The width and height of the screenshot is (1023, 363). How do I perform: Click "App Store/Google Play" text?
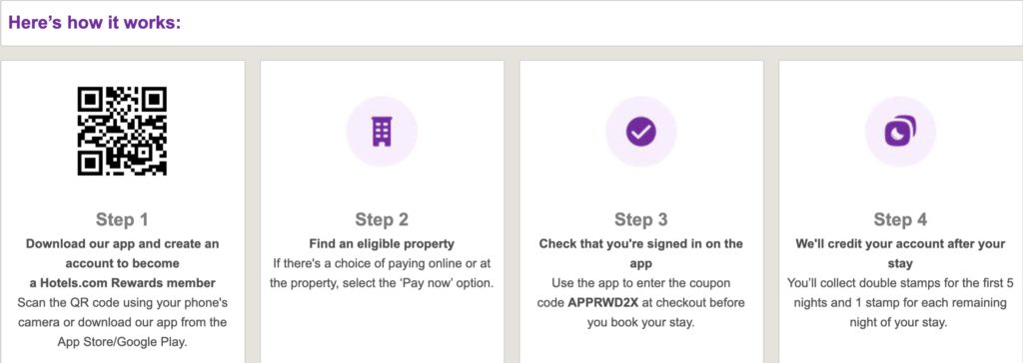[122, 342]
